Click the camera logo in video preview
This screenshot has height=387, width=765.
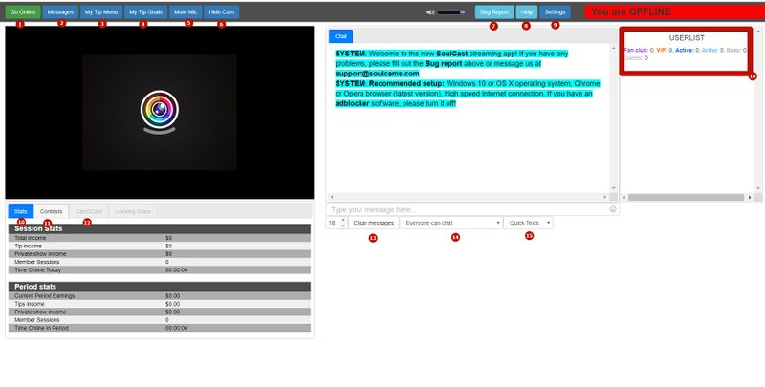(x=159, y=110)
